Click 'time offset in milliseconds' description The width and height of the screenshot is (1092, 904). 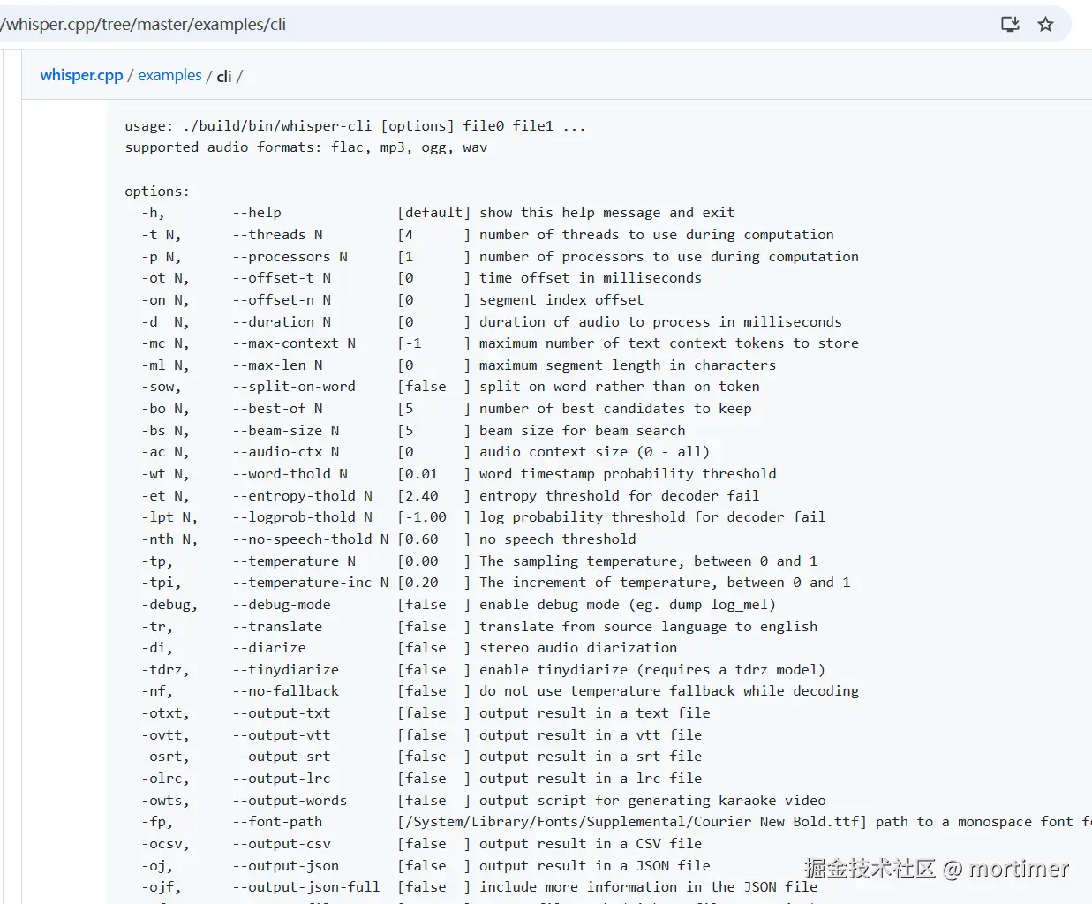pos(591,277)
